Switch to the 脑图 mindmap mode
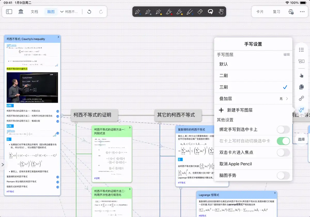This screenshot has width=310, height=217. pyautogui.click(x=51, y=12)
